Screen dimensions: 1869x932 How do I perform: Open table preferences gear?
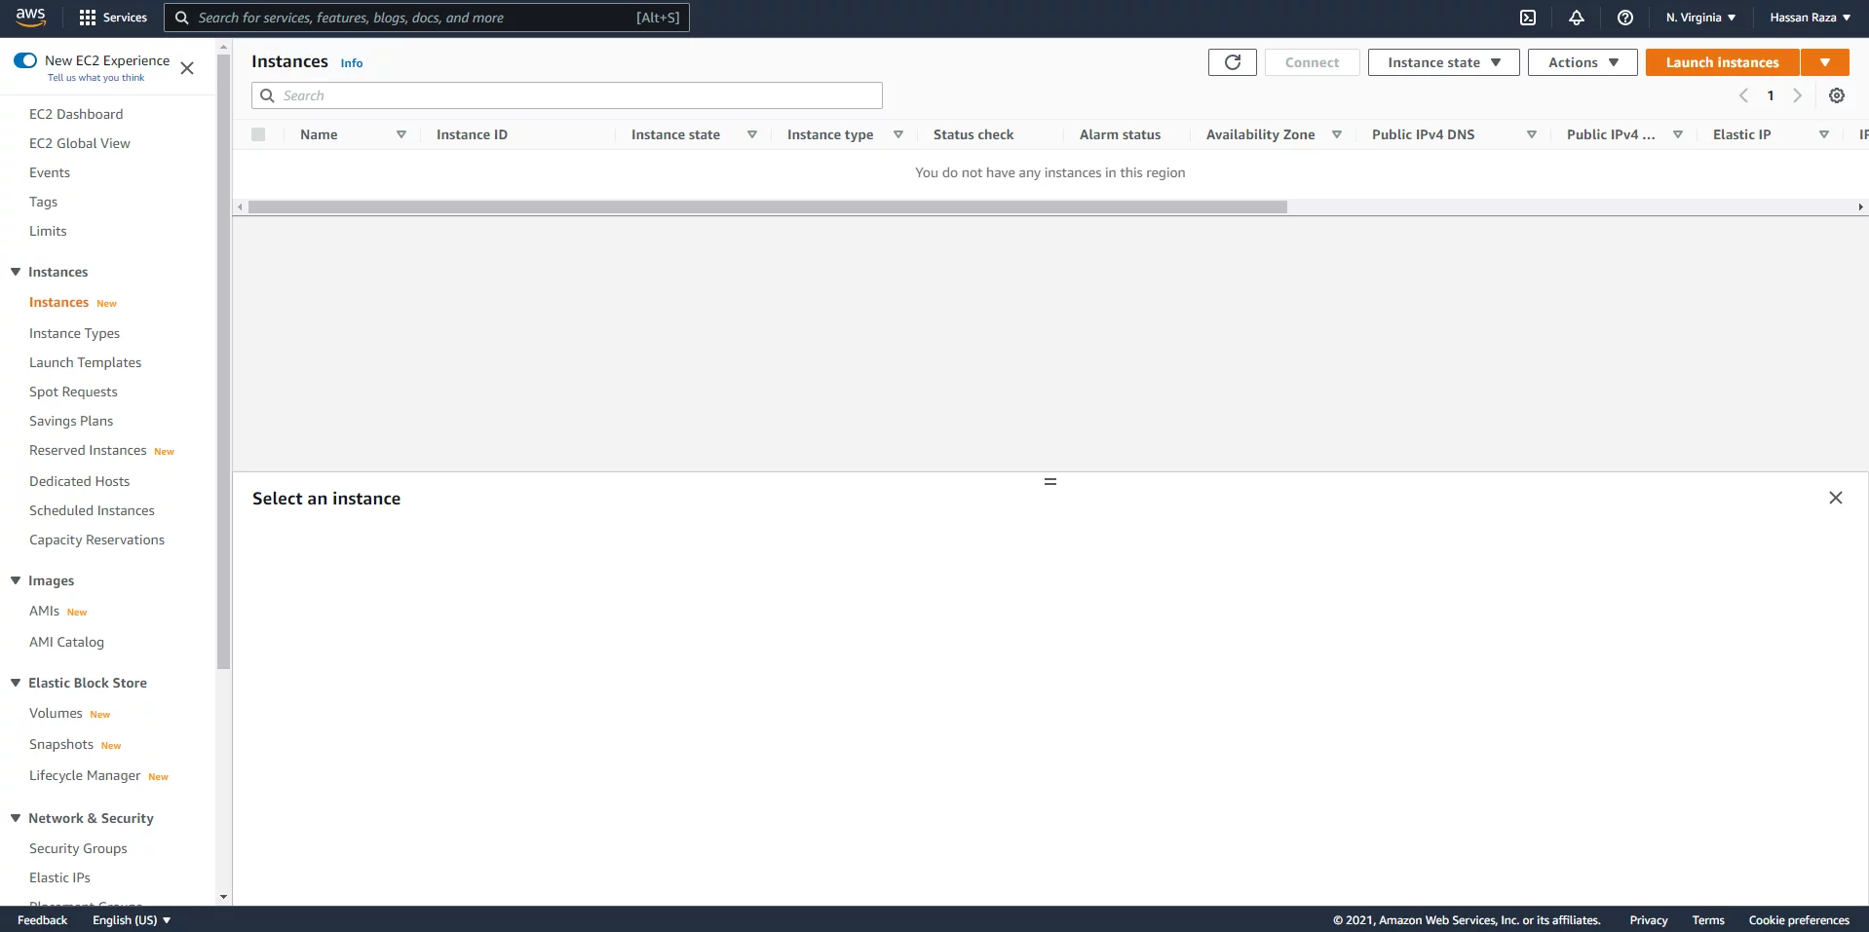coord(1837,95)
